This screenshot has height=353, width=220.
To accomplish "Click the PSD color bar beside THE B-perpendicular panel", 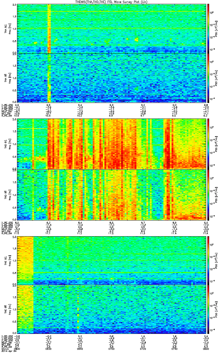I will tap(209, 260).
